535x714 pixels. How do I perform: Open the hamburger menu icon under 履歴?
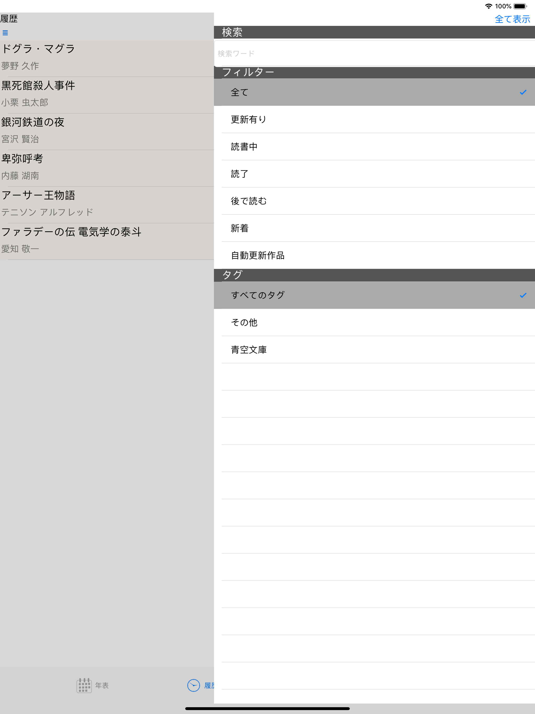[x=5, y=33]
